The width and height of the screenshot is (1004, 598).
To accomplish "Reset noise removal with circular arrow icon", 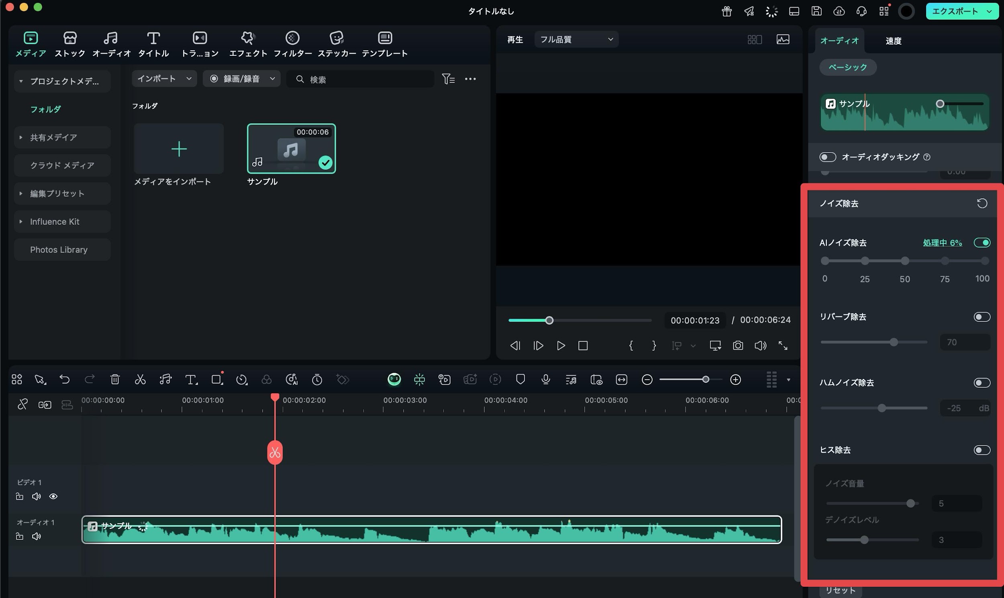I will pos(982,203).
